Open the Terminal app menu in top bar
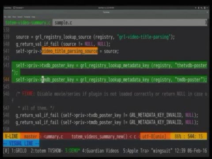 point(18,8)
